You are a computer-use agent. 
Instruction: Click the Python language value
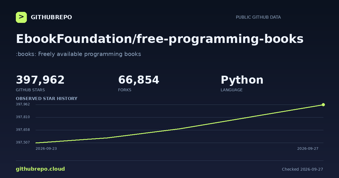coord(242,80)
